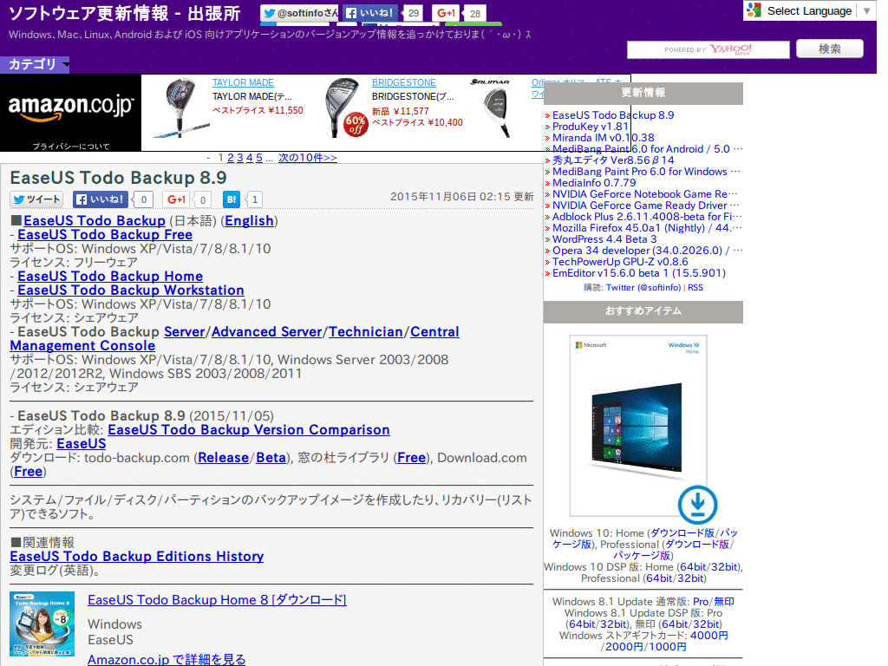This screenshot has height=666, width=888.
Task: Click the header Facebook いいね! button
Action: 371,13
